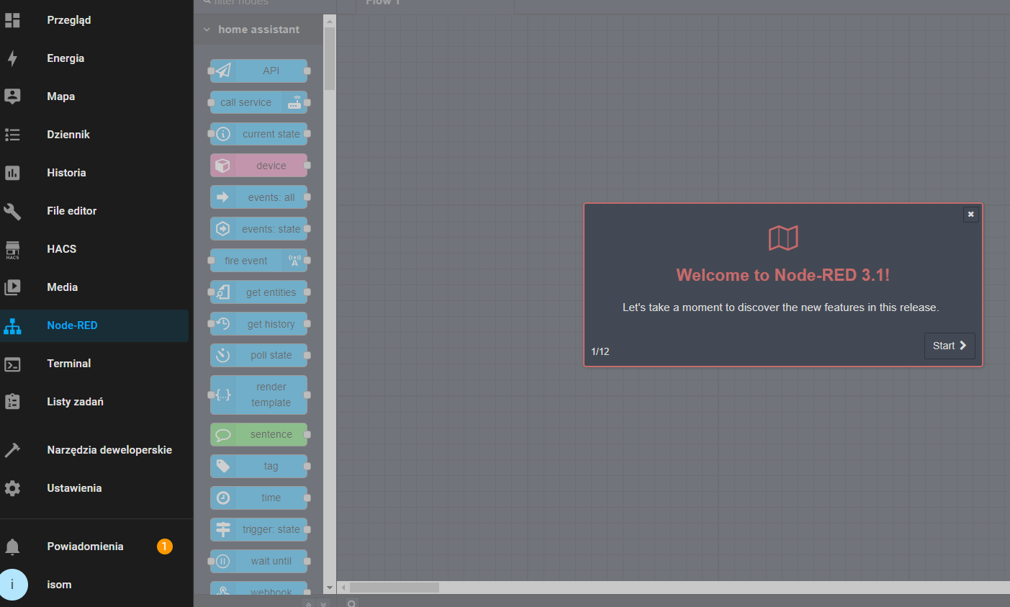The width and height of the screenshot is (1010, 607).
Task: Open the Mapa icon in sidebar
Action: (x=12, y=96)
